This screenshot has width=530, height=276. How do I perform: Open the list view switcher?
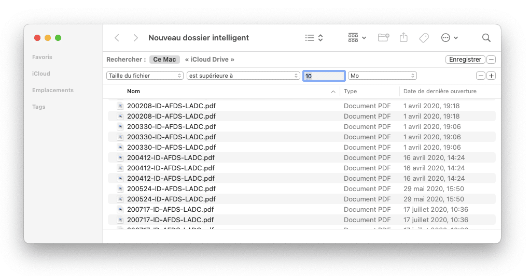tap(314, 38)
